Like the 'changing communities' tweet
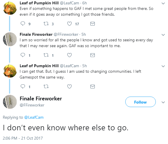This screenshot has width=168, height=144. tap(69, 86)
